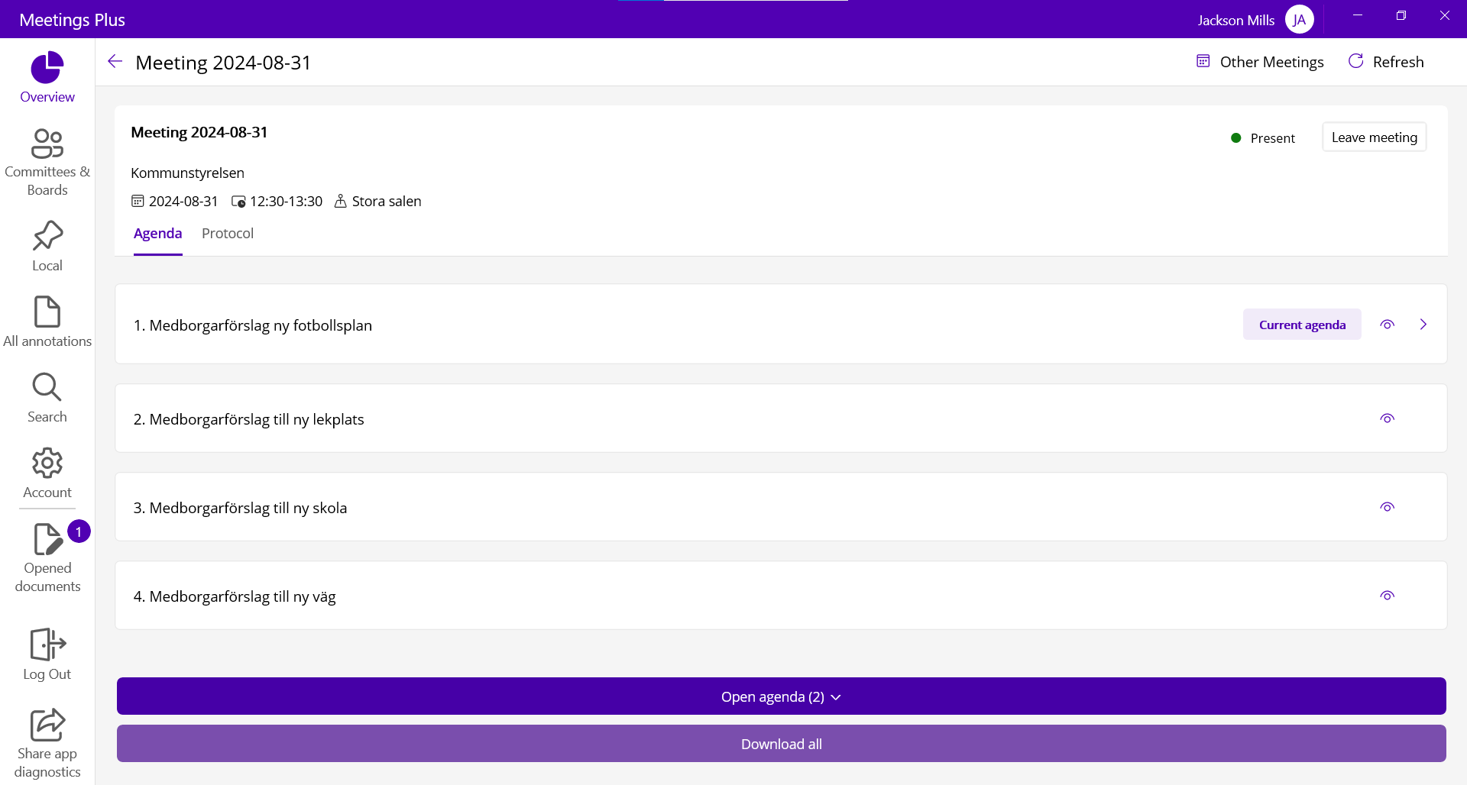Toggle eye icon for ny lekplats item
The width and height of the screenshot is (1467, 785).
tap(1388, 418)
